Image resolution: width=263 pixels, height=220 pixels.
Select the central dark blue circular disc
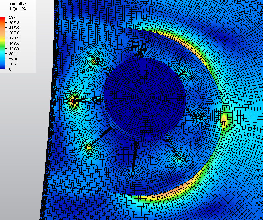(145, 98)
